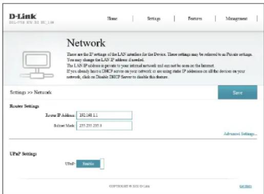Expand Advanced Settings link
264x194 pixels.
240,134
